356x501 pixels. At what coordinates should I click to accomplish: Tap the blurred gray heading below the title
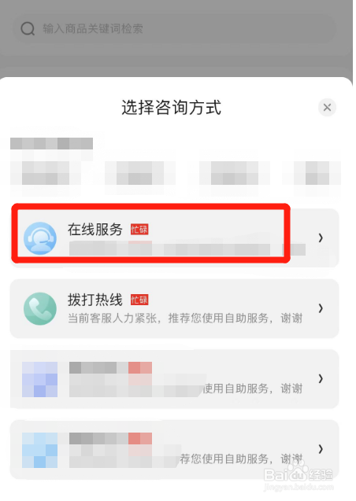point(51,143)
